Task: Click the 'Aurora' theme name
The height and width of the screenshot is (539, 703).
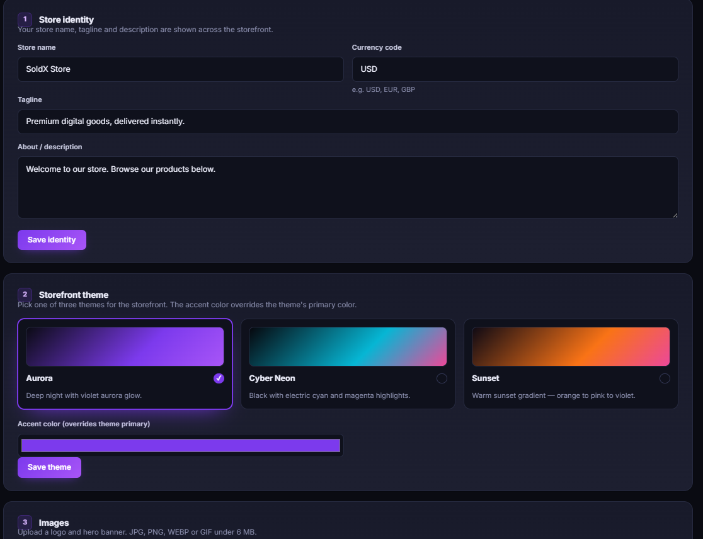Action: tap(40, 378)
